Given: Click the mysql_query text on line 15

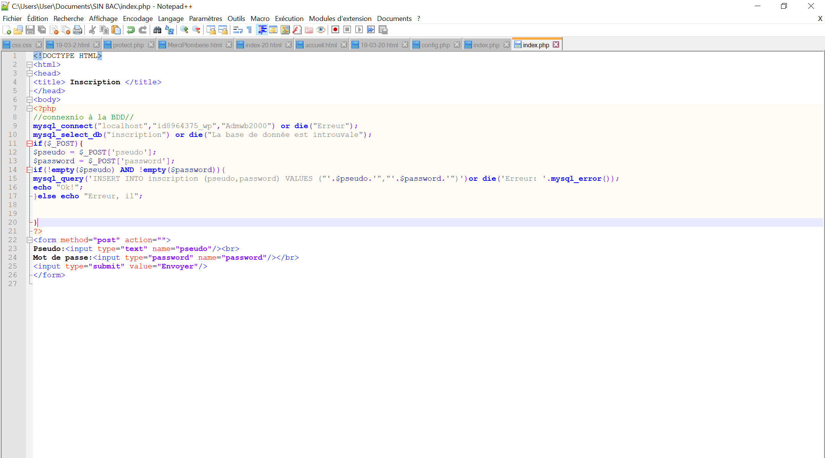Looking at the screenshot, I should [58, 178].
